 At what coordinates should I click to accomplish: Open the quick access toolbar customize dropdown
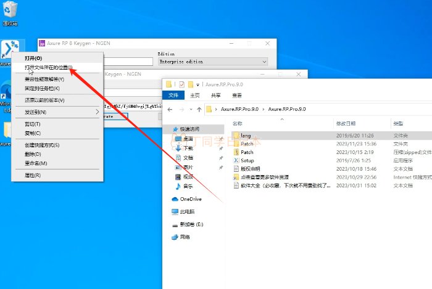pyautogui.click(x=197, y=85)
